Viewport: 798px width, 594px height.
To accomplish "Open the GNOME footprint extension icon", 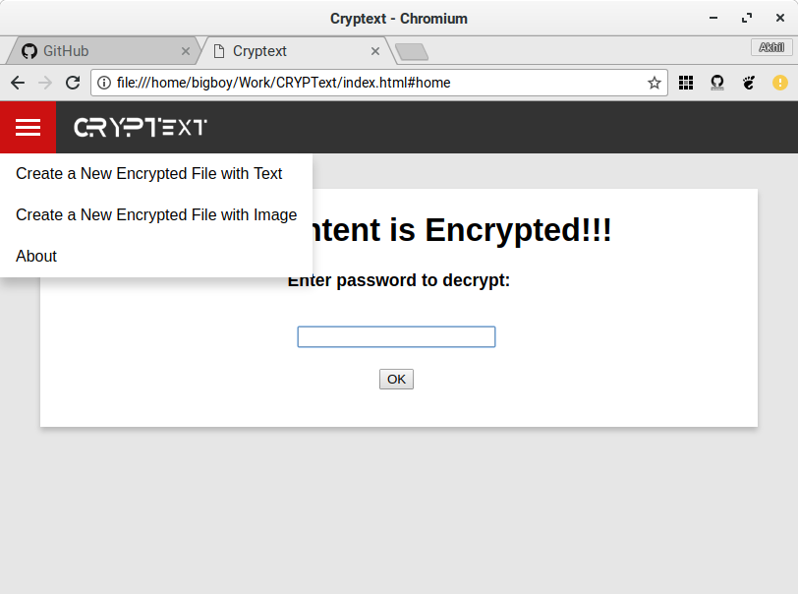I will [x=749, y=83].
